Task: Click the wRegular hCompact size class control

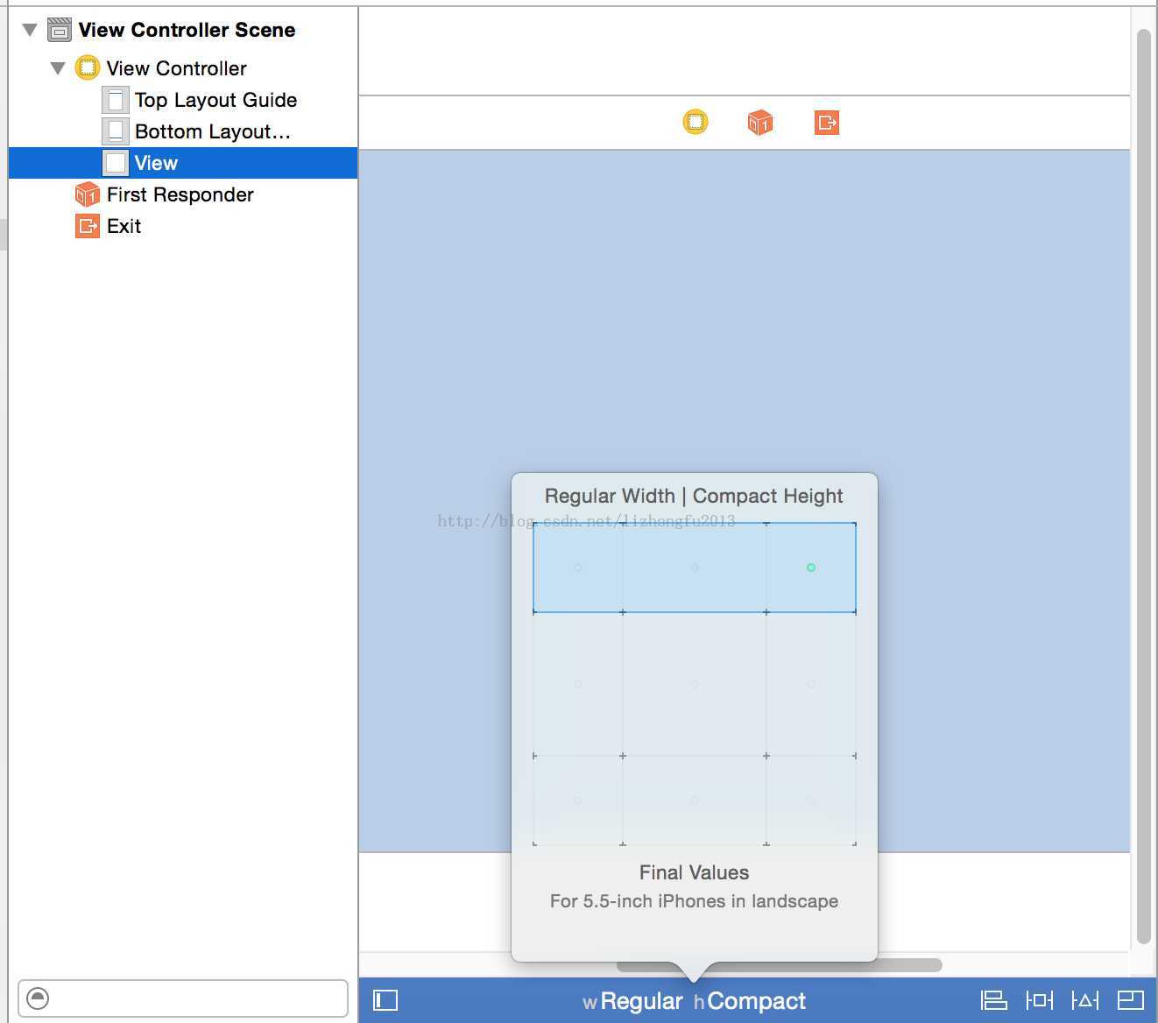Action: click(694, 1001)
